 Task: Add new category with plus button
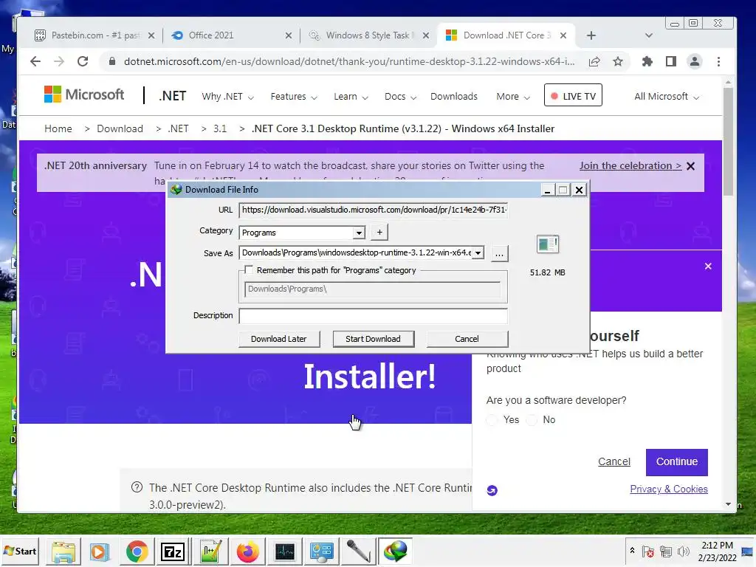(x=379, y=233)
